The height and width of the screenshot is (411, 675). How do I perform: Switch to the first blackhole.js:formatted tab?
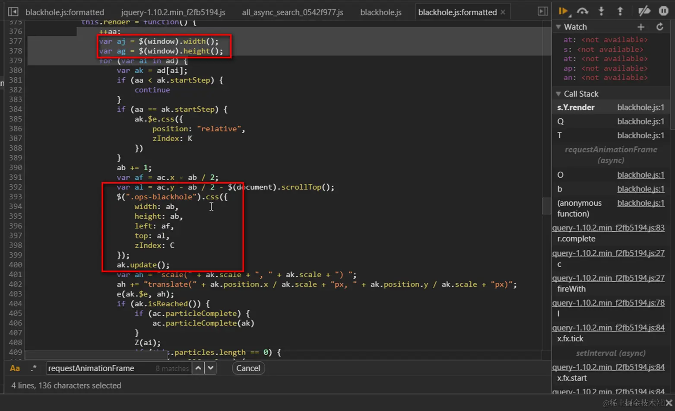point(65,12)
